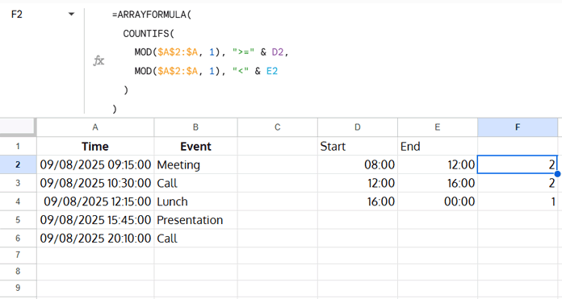Click the blue fill handle on F2

pyautogui.click(x=557, y=174)
